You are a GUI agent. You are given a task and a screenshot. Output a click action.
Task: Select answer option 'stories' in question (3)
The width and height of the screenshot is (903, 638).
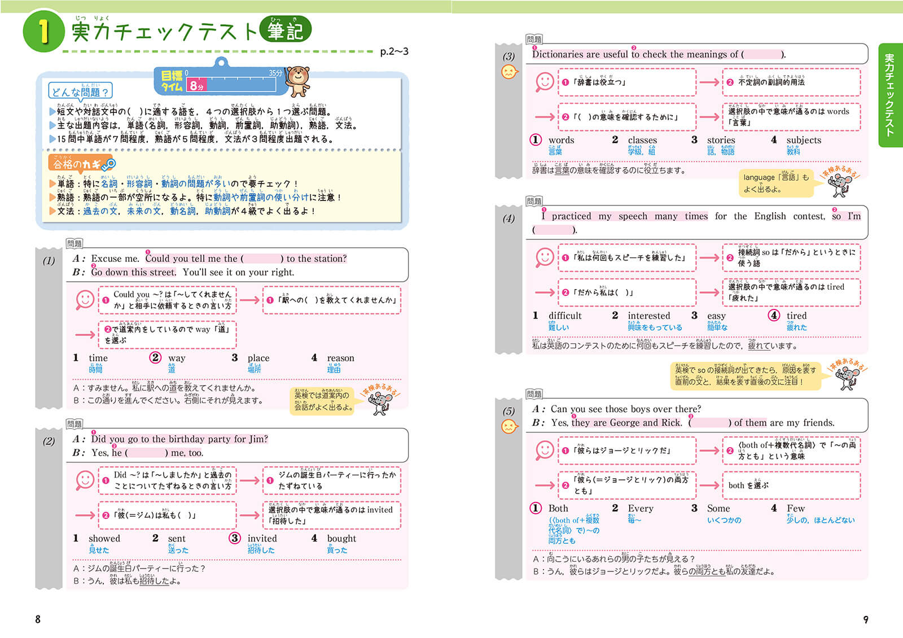click(721, 140)
